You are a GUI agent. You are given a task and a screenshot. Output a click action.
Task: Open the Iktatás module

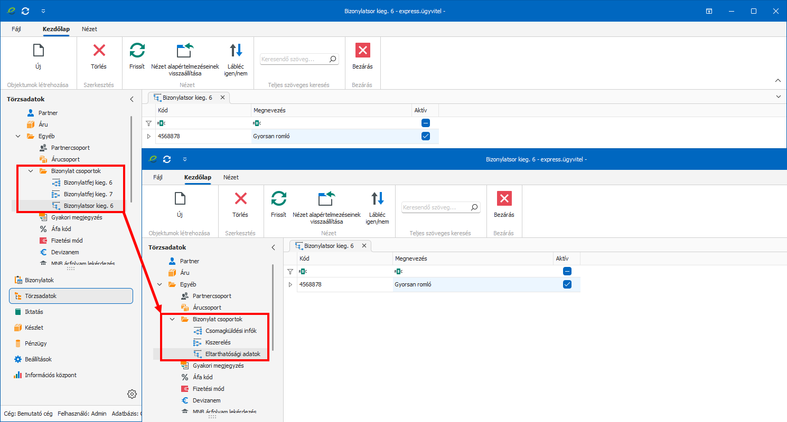(x=34, y=312)
